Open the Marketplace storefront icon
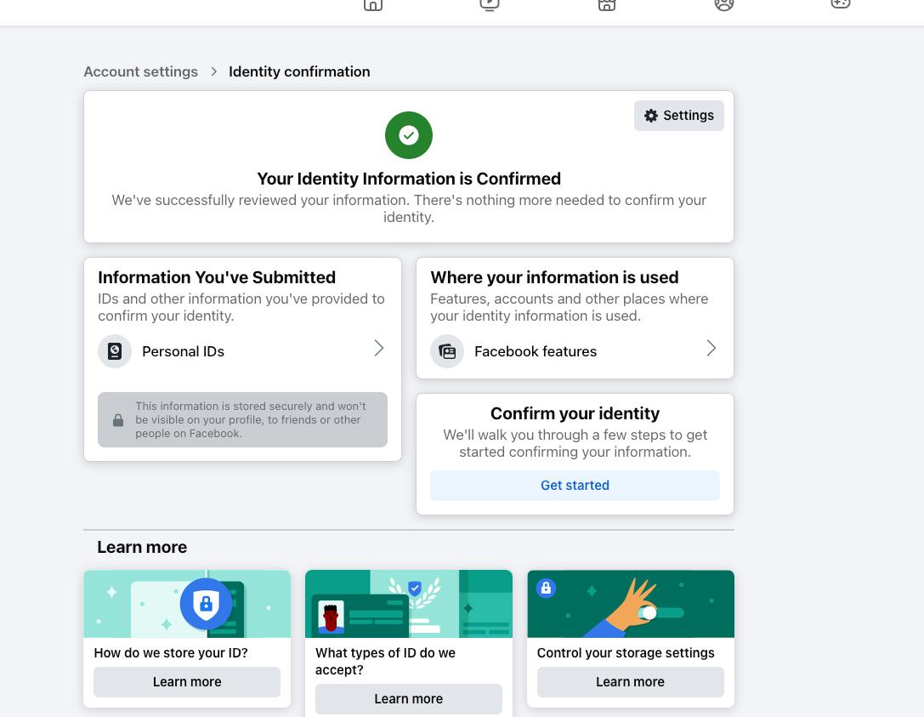Viewport: 924px width, 717px height. (607, 4)
